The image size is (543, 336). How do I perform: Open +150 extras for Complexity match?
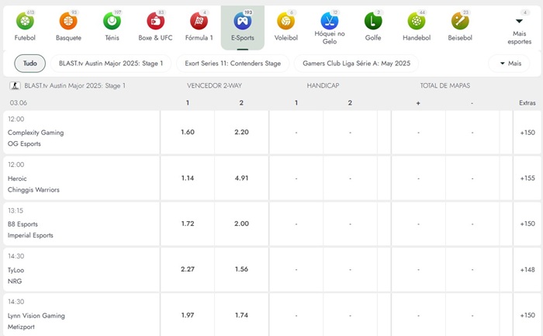[x=527, y=133]
